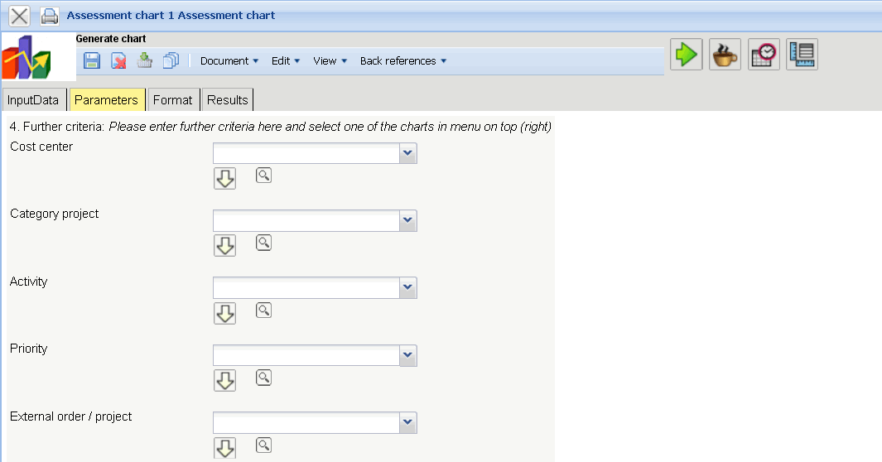Open the Document menu
The width and height of the screenshot is (882, 462).
pos(229,61)
